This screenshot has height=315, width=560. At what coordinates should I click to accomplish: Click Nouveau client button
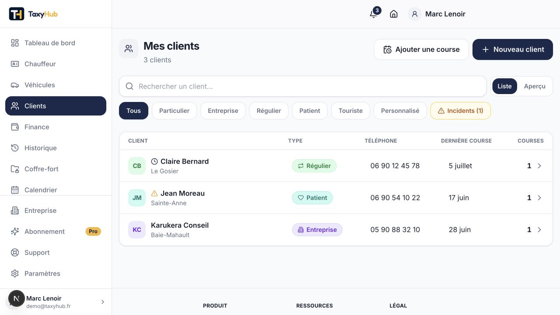[x=513, y=49]
